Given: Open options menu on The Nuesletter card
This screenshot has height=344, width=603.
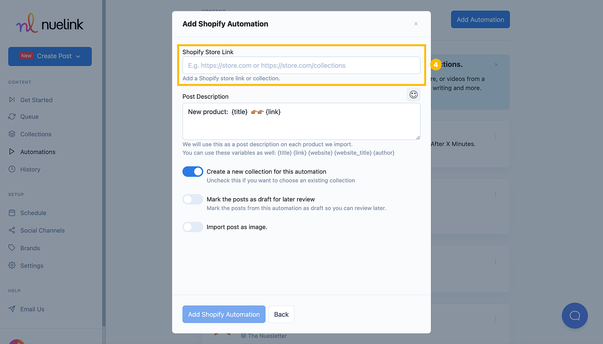Looking at the screenshot, I should tap(495, 319).
